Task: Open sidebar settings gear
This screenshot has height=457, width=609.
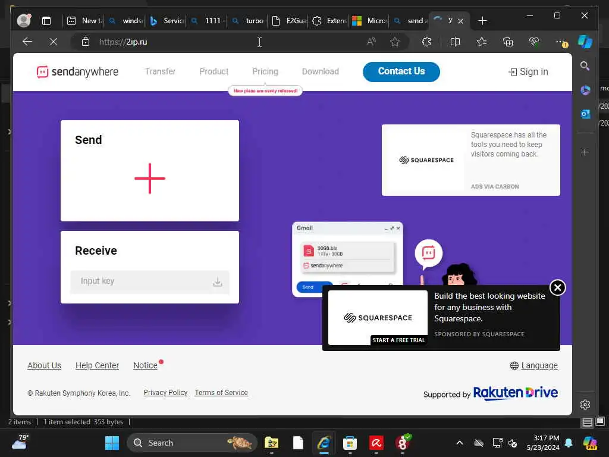Action: [585, 405]
